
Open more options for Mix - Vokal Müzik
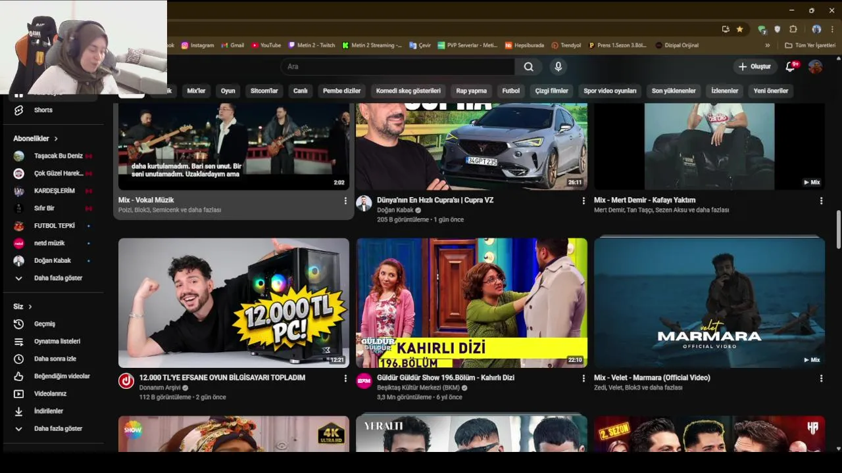pyautogui.click(x=345, y=200)
